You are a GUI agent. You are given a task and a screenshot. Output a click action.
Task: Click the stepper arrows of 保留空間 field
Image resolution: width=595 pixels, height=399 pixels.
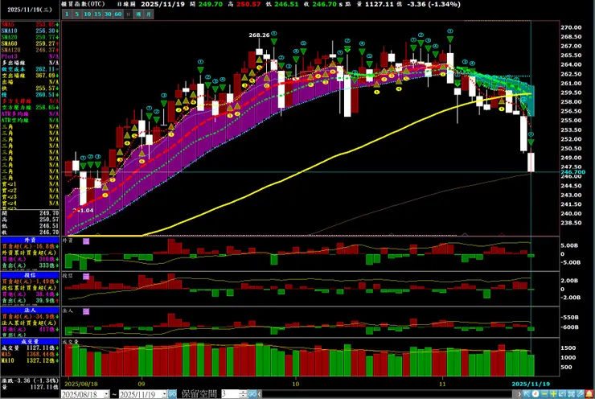[x=243, y=394]
